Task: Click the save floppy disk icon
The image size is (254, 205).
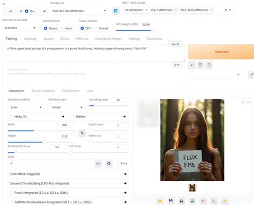Action: coord(171,201)
